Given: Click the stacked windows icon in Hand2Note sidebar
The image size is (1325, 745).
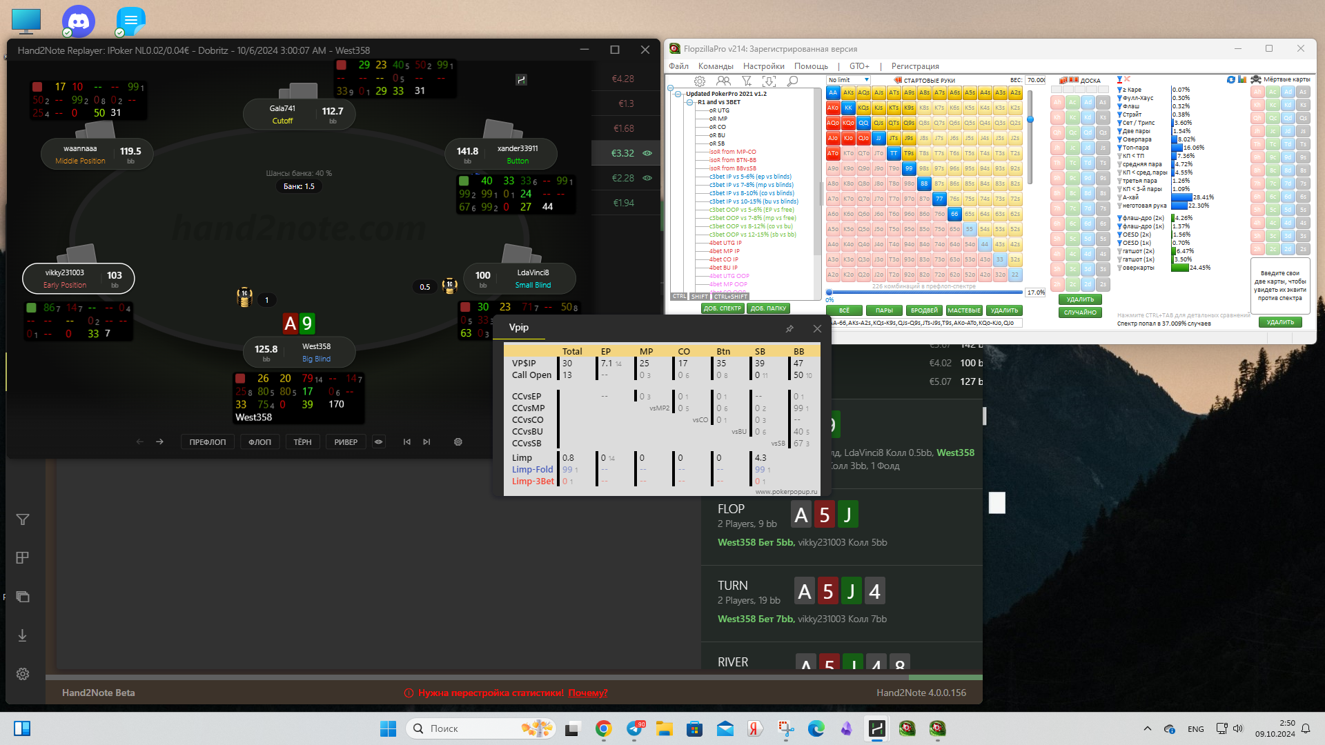Looking at the screenshot, I should tap(23, 597).
